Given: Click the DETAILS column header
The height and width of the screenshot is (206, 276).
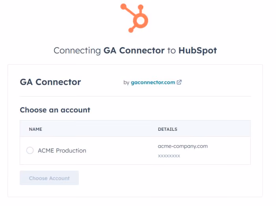Looking at the screenshot, I should click(168, 129).
